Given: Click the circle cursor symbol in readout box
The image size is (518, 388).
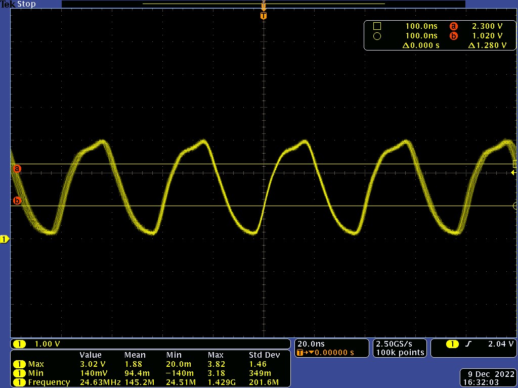Looking at the screenshot, I should 377,36.
